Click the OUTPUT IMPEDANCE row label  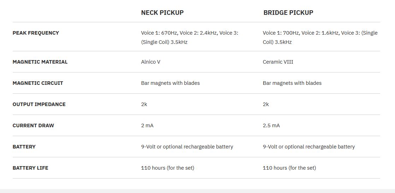(x=39, y=104)
